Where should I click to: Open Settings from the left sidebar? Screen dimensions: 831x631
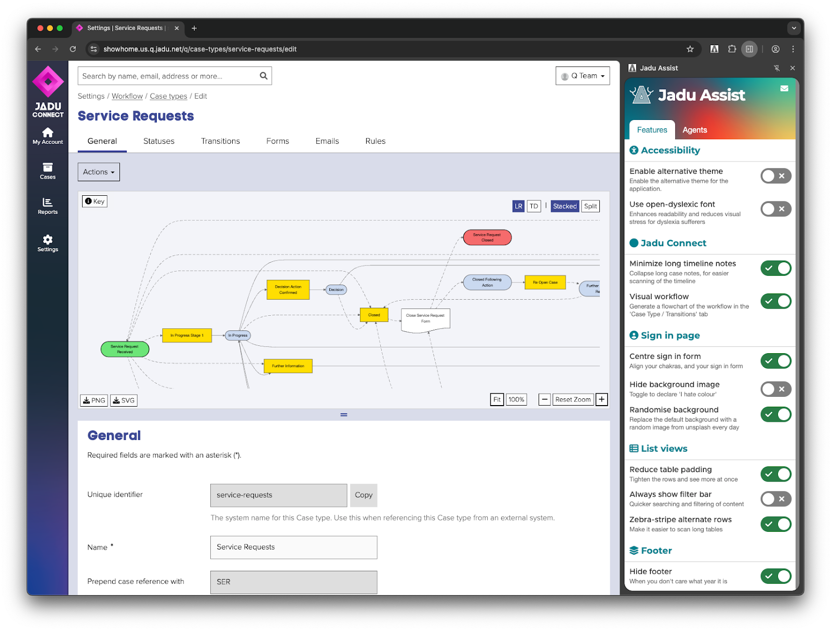coord(47,243)
